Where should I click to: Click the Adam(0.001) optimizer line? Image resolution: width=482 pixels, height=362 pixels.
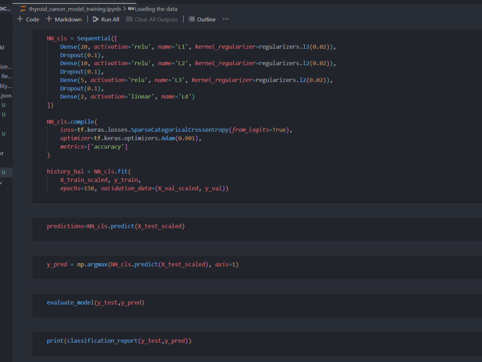point(131,138)
